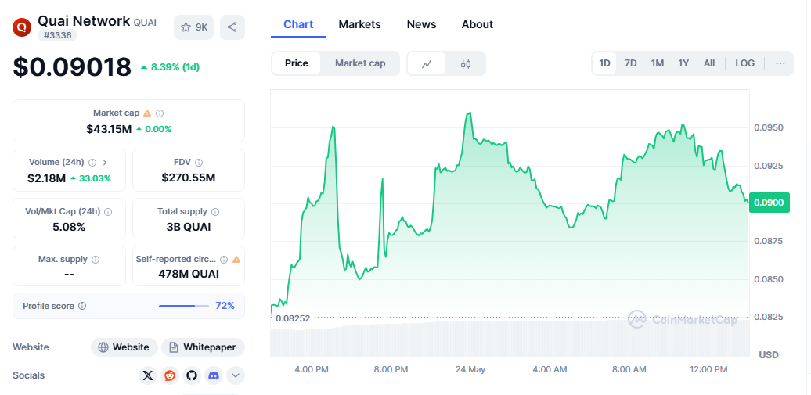Click the 12:00 PM axis label

[x=708, y=369]
